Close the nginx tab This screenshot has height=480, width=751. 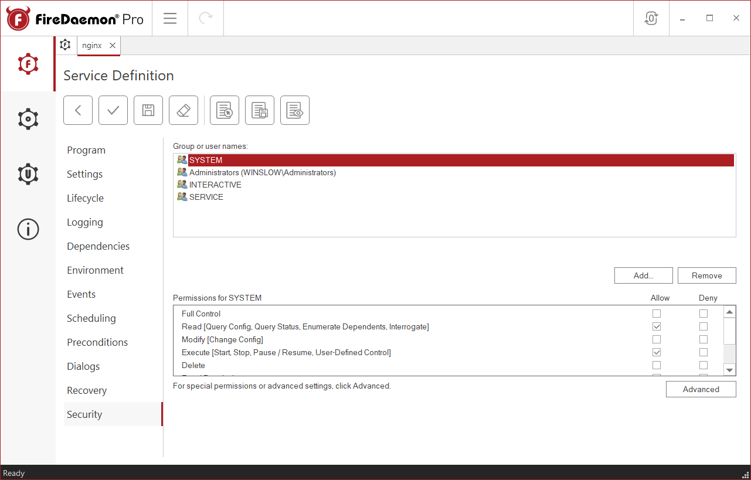pyautogui.click(x=113, y=45)
